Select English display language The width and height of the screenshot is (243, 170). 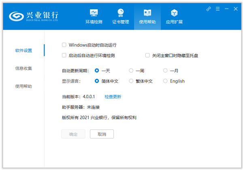(x=165, y=81)
